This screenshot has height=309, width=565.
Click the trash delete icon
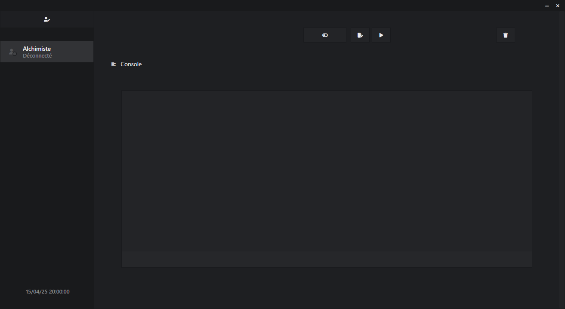coord(506,35)
